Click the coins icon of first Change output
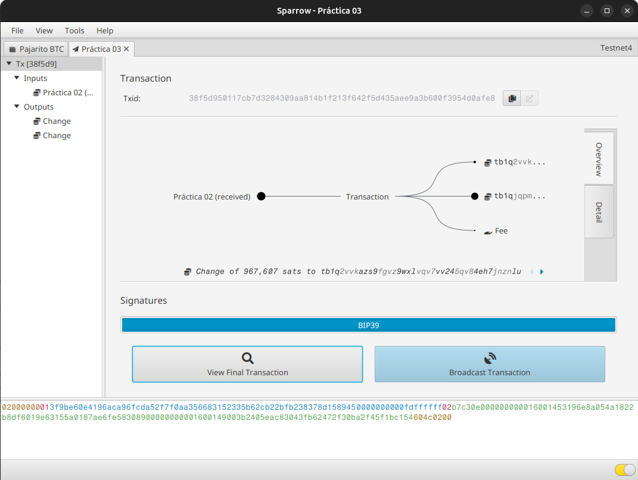638x480 pixels. 36,121
